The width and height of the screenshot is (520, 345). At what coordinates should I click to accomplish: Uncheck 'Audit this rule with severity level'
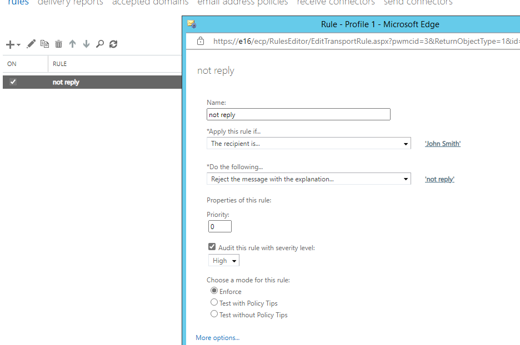212,246
